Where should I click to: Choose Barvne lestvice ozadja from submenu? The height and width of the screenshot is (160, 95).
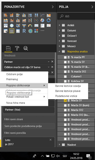tap(68, 86)
